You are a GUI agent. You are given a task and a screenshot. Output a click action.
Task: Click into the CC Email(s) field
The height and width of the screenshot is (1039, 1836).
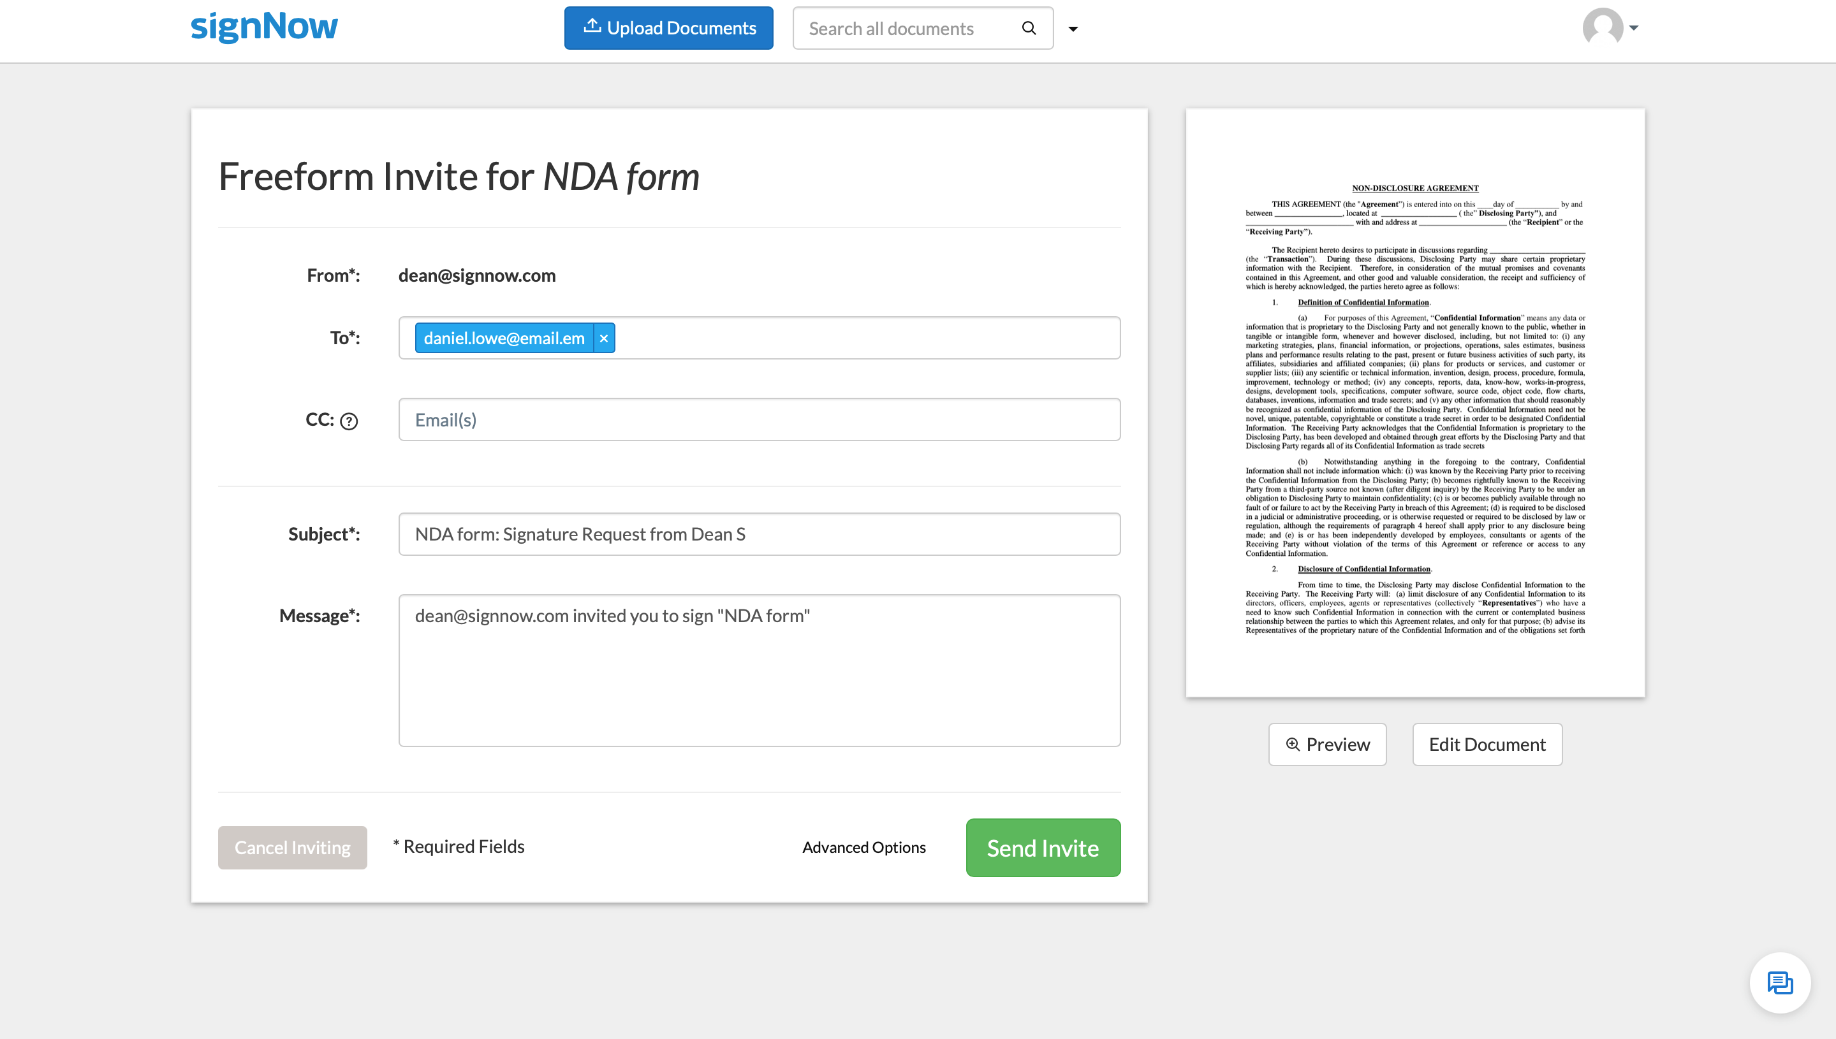[x=759, y=419]
